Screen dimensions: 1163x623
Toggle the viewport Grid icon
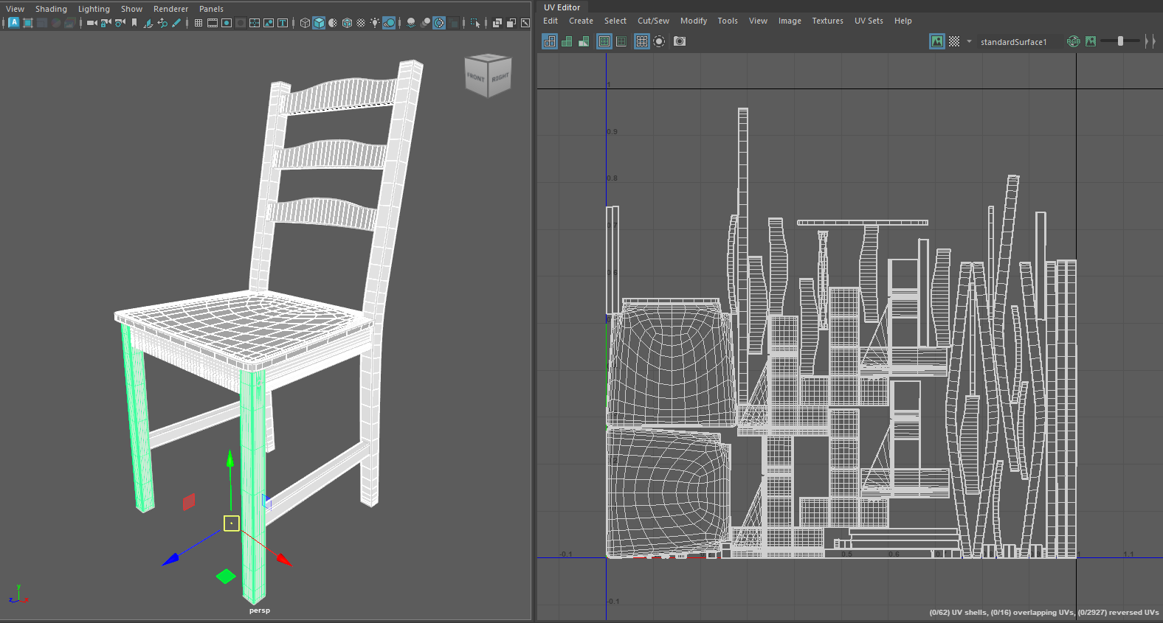tap(199, 23)
